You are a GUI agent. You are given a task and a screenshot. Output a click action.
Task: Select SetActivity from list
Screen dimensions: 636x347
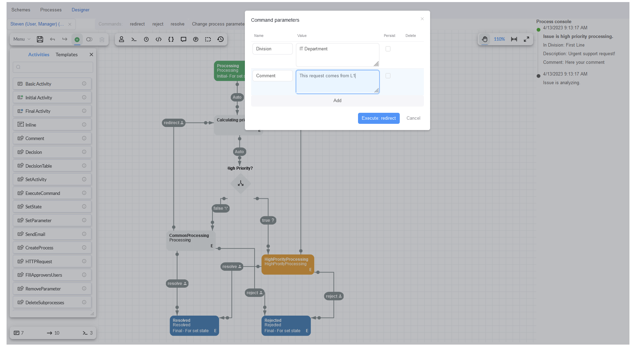(x=52, y=179)
